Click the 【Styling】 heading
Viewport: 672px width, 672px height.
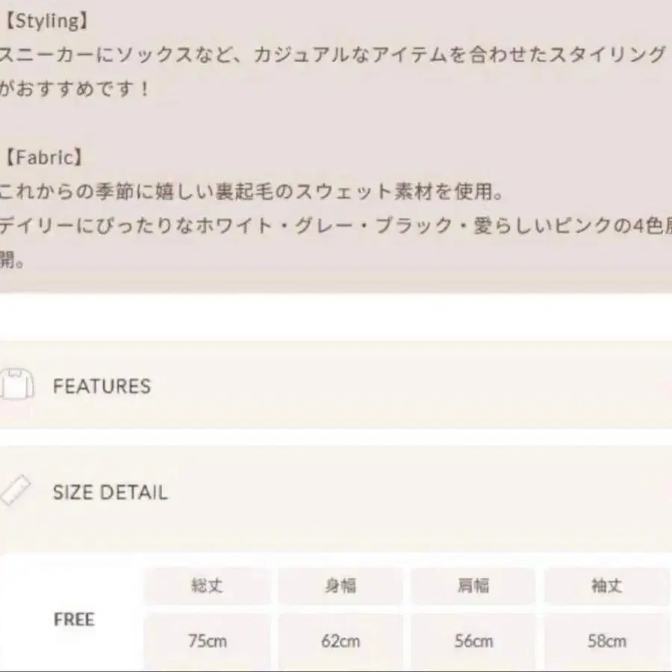[43, 21]
